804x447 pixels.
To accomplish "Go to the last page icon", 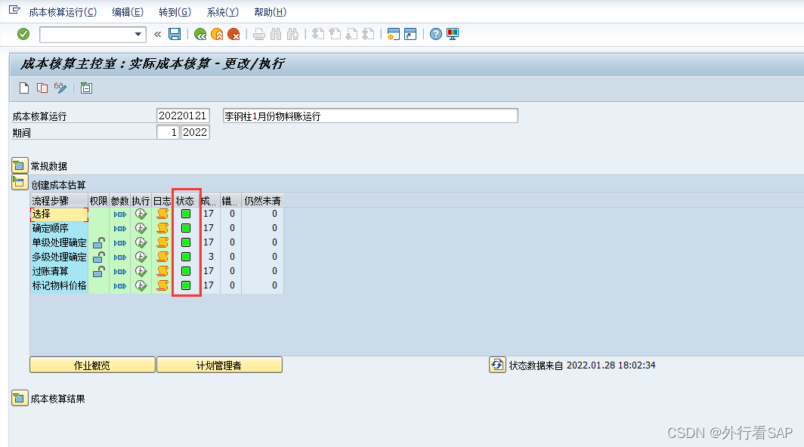I will pyautogui.click(x=368, y=34).
